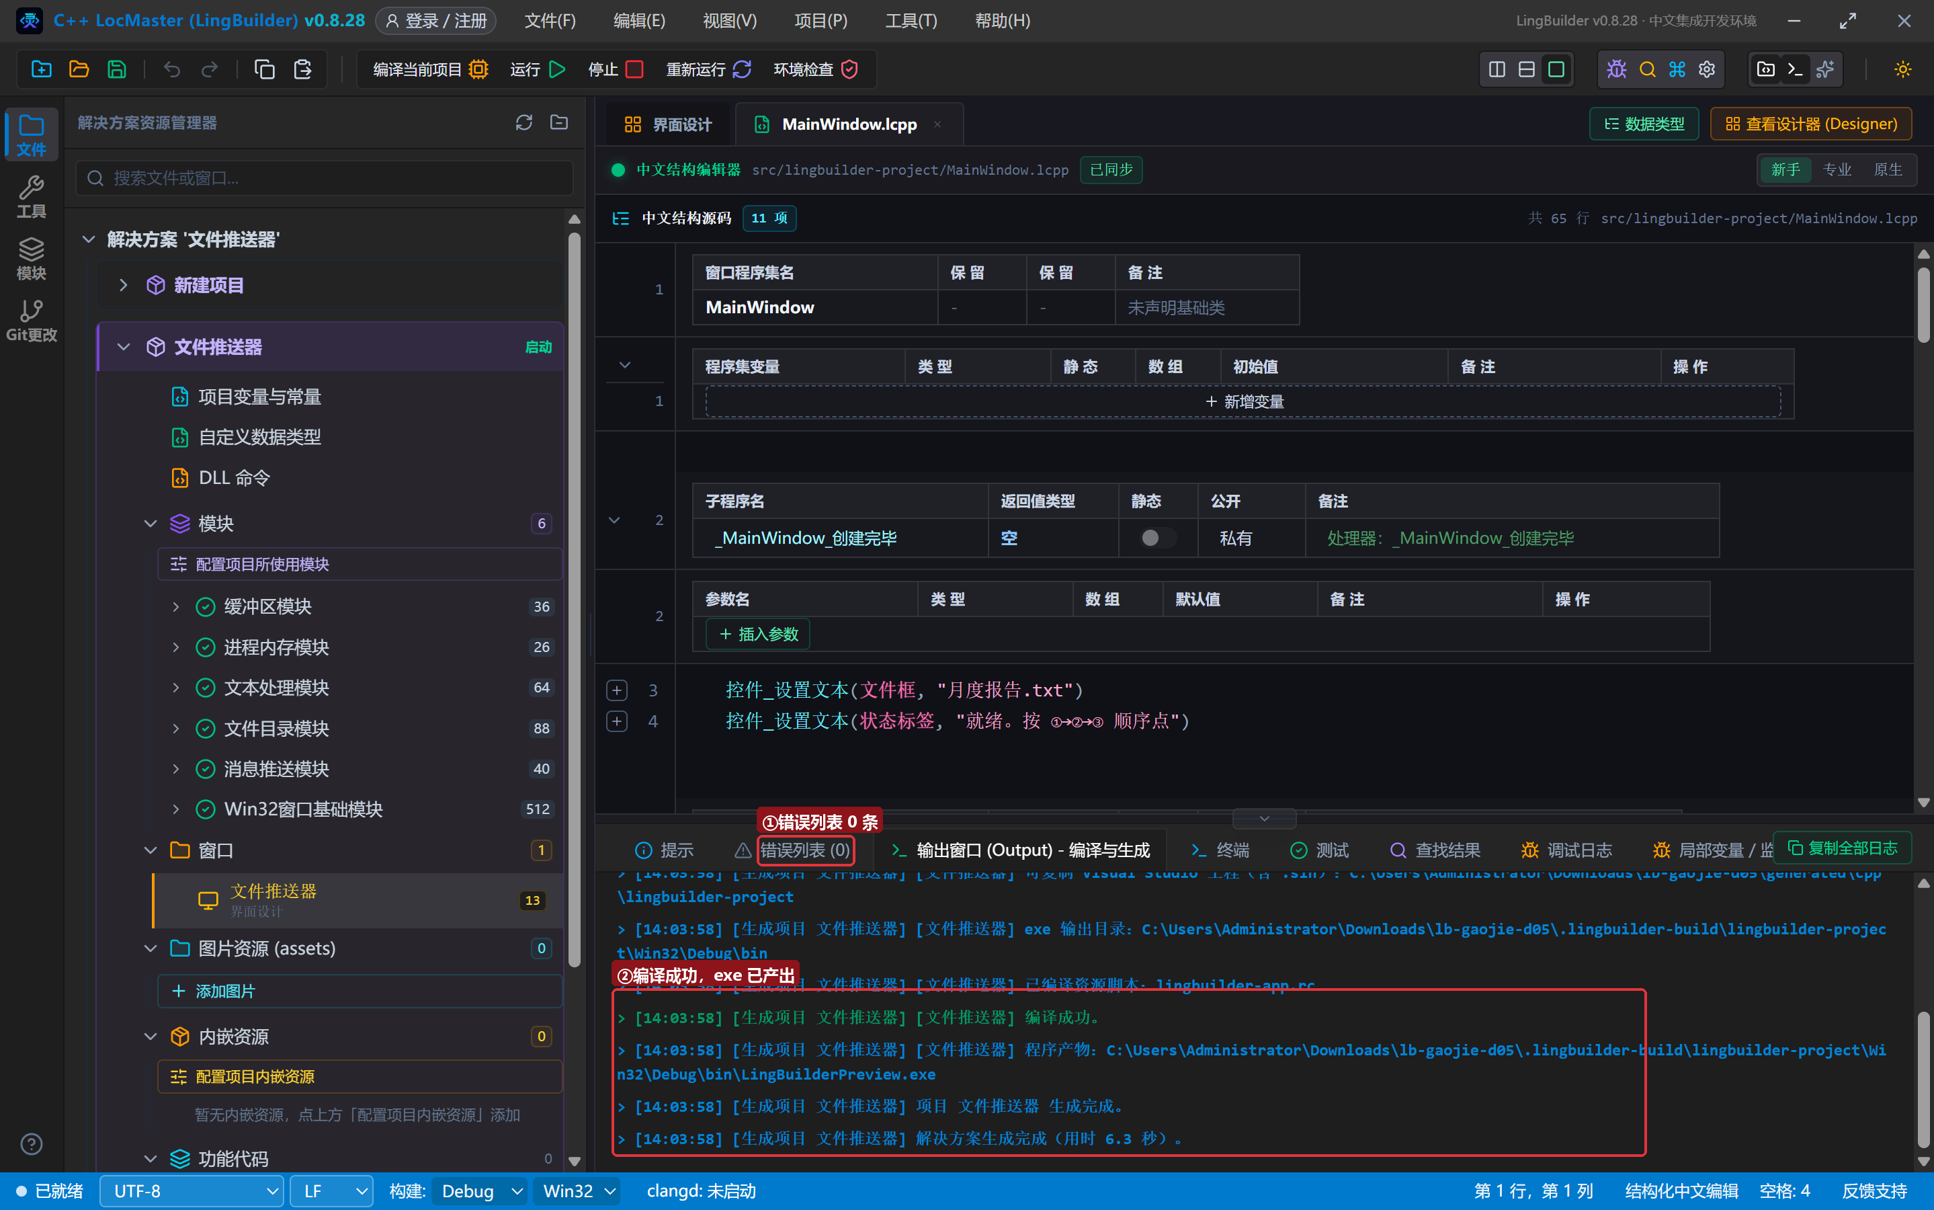Viewport: 1934px width, 1210px height.
Task: Switch to the 终端 panel tab
Action: pyautogui.click(x=1220, y=850)
